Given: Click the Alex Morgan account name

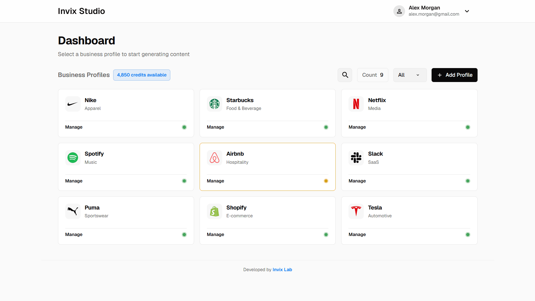Looking at the screenshot, I should coord(424,8).
